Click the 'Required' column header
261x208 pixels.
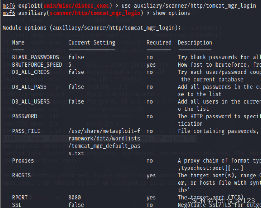click(x=159, y=42)
